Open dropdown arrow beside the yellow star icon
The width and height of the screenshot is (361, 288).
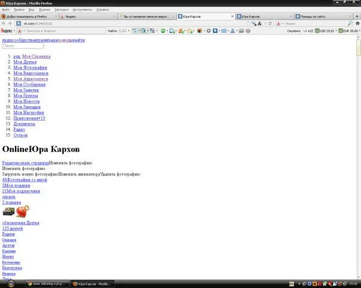click(194, 31)
